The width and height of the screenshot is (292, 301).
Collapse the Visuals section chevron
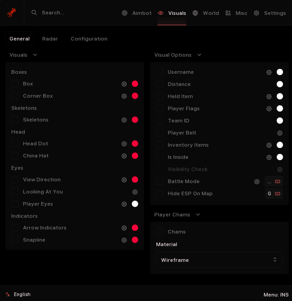pyautogui.click(x=35, y=55)
